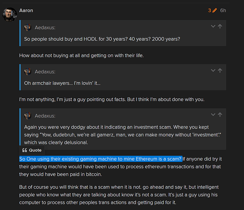Click Aedaxus name in first quote header
Viewport: 244px width, 210px height.
pos(45,28)
